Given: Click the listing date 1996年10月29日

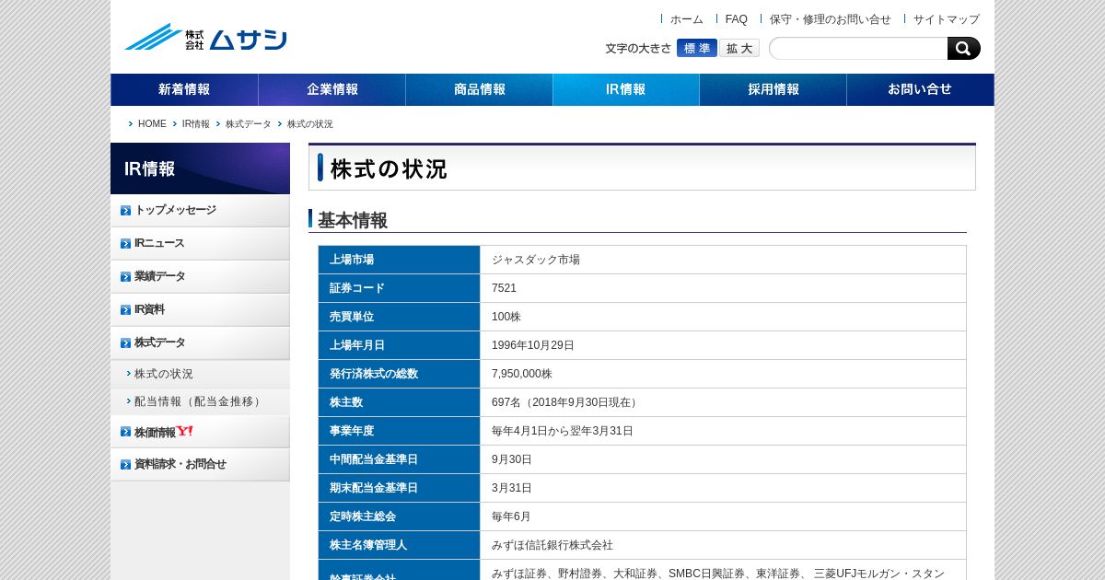Looking at the screenshot, I should (533, 345).
